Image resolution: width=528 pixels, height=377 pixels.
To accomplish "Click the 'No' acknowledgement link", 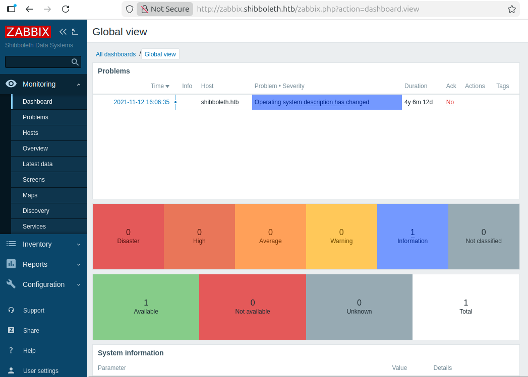I will pos(450,102).
